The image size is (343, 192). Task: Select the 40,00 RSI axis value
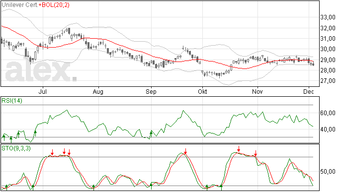click(x=328, y=129)
